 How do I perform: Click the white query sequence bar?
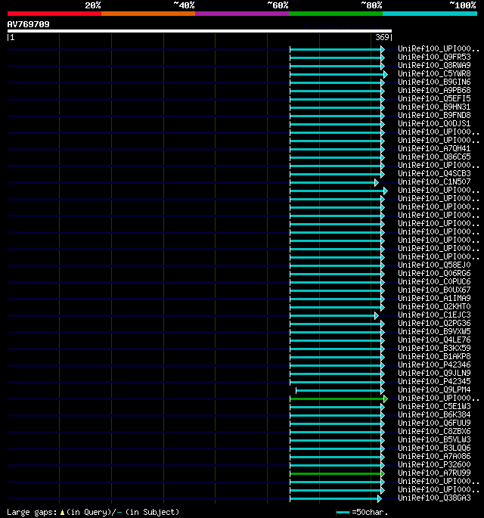[200, 31]
